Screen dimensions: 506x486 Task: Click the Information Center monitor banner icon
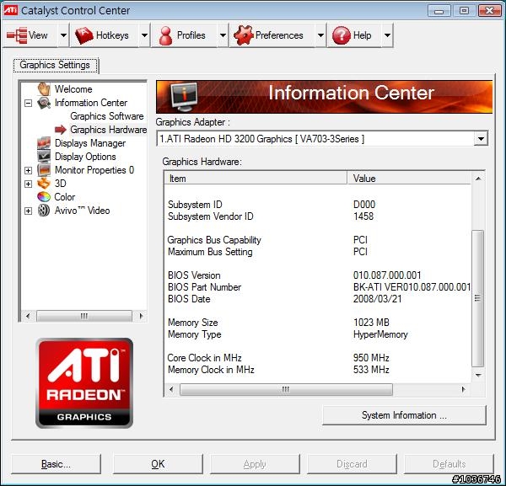[x=184, y=97]
